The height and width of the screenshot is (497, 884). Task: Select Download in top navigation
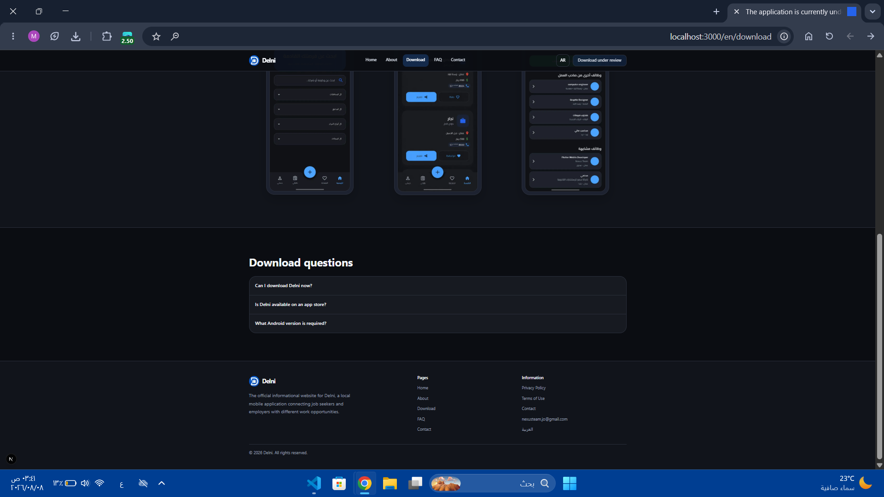click(x=416, y=60)
